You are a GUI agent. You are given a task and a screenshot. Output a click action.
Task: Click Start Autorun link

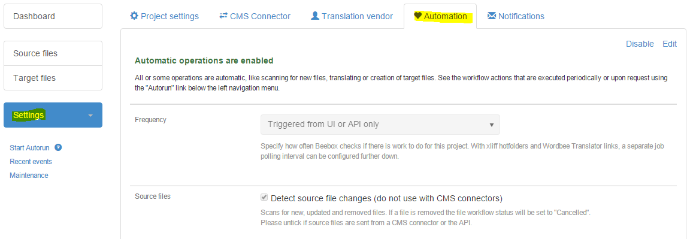(x=29, y=148)
